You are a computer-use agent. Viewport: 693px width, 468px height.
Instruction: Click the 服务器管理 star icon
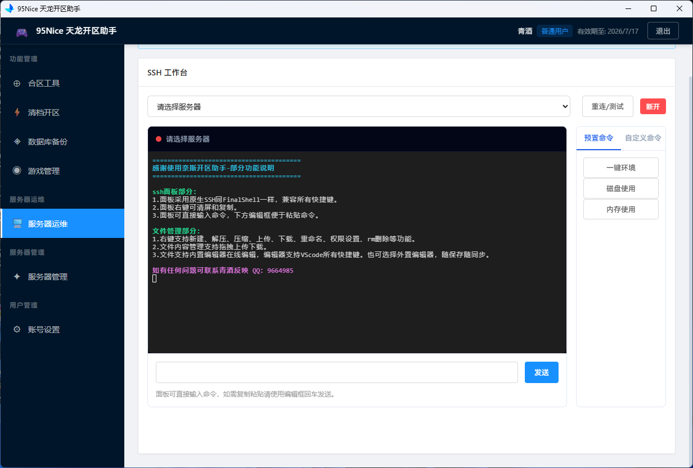pos(17,277)
